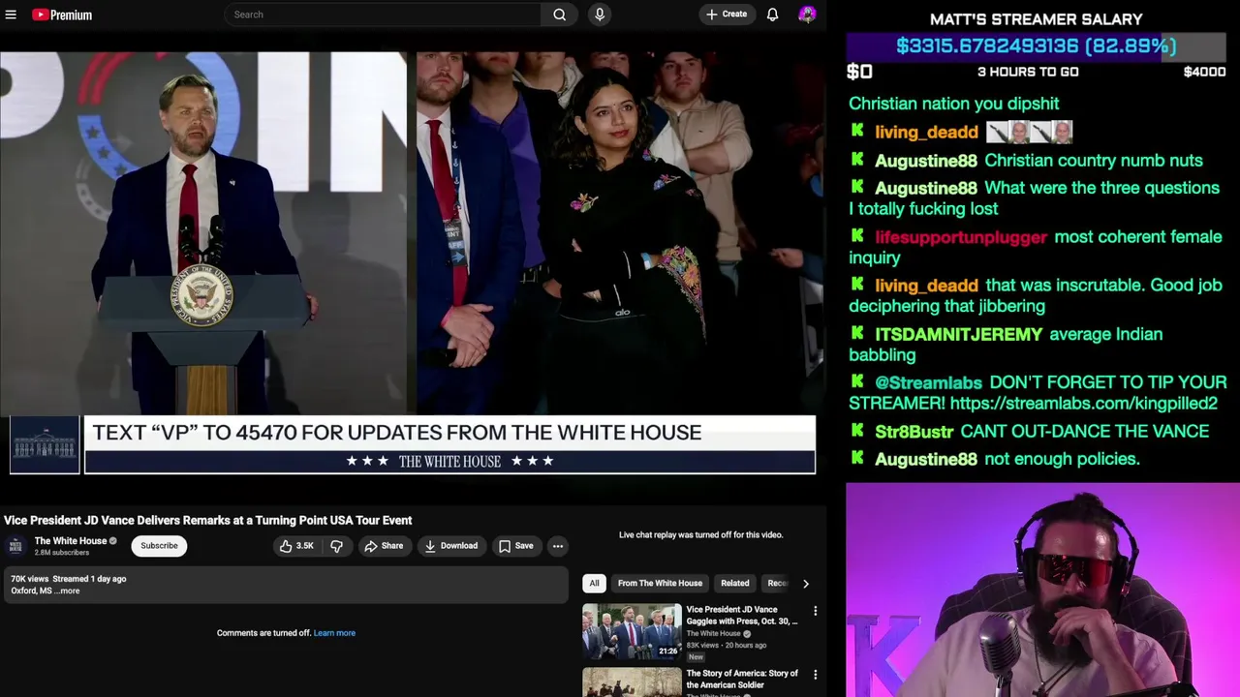Open The White House channel name link
This screenshot has width=1240, height=697.
(x=71, y=541)
